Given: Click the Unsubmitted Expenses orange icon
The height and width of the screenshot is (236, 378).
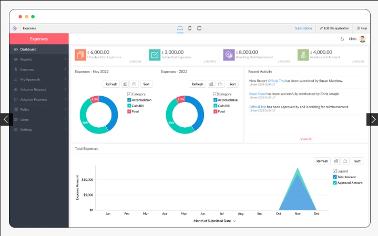Looking at the screenshot, I should 80,55.
